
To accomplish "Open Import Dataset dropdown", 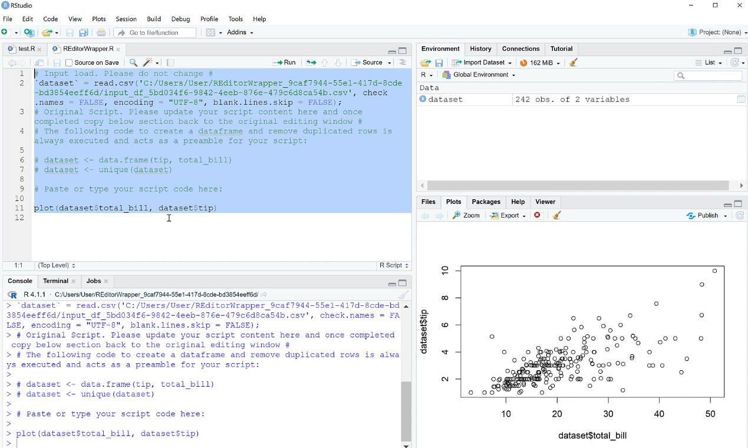I will (x=482, y=62).
